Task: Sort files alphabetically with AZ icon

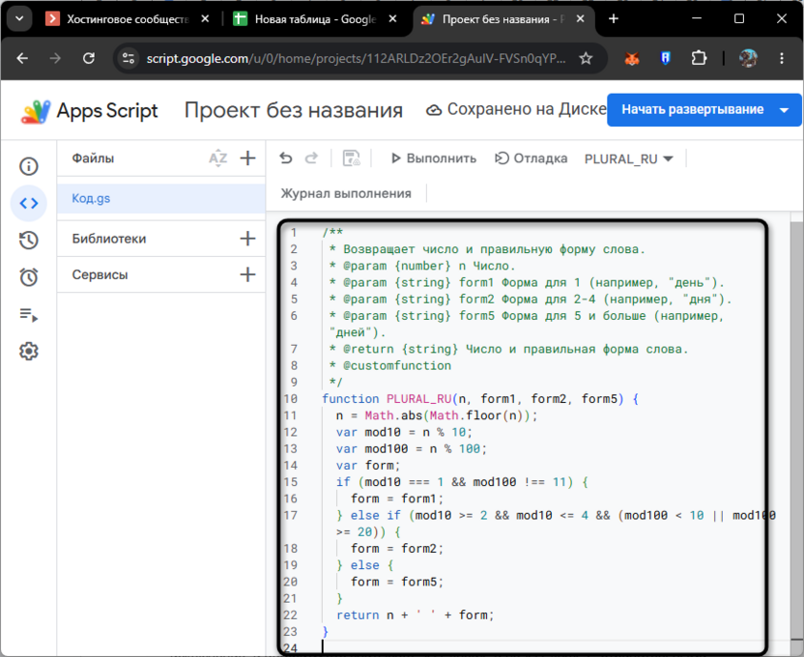Action: click(218, 158)
